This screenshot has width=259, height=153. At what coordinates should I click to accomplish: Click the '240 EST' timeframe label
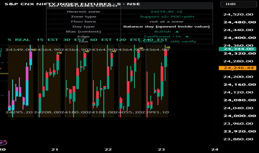(x=155, y=40)
